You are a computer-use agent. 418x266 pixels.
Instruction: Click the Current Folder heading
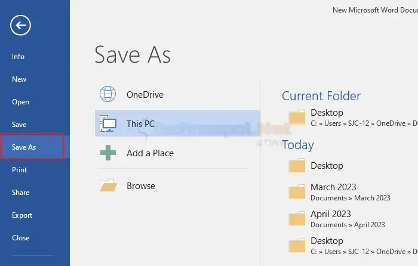point(321,96)
